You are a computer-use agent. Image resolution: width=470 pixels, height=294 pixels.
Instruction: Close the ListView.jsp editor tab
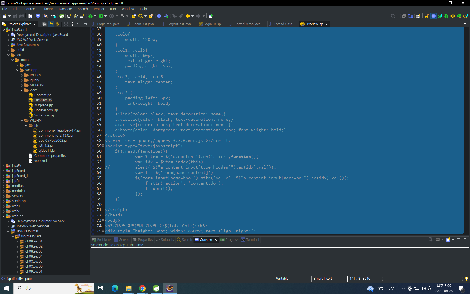[x=327, y=24]
